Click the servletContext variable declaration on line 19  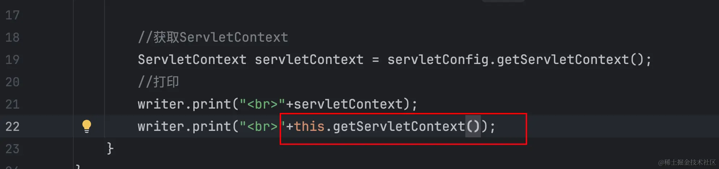309,60
